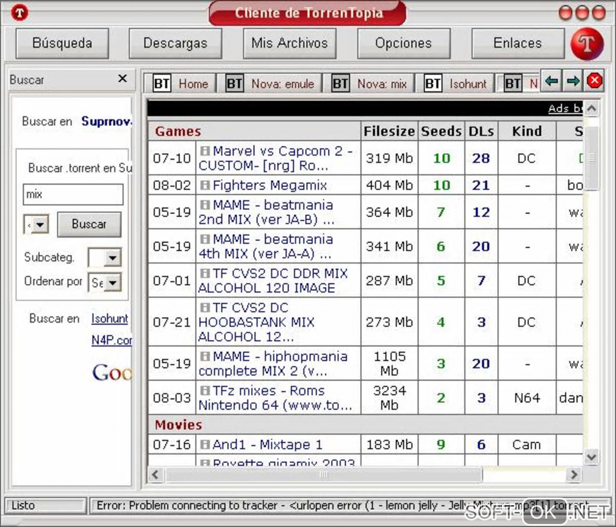This screenshot has height=527, width=616.
Task: Close the Buscar side panel
Action: [x=123, y=78]
